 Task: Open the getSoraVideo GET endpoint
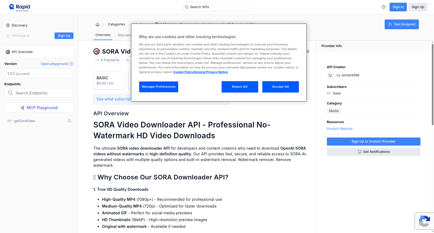[x=39, y=121]
